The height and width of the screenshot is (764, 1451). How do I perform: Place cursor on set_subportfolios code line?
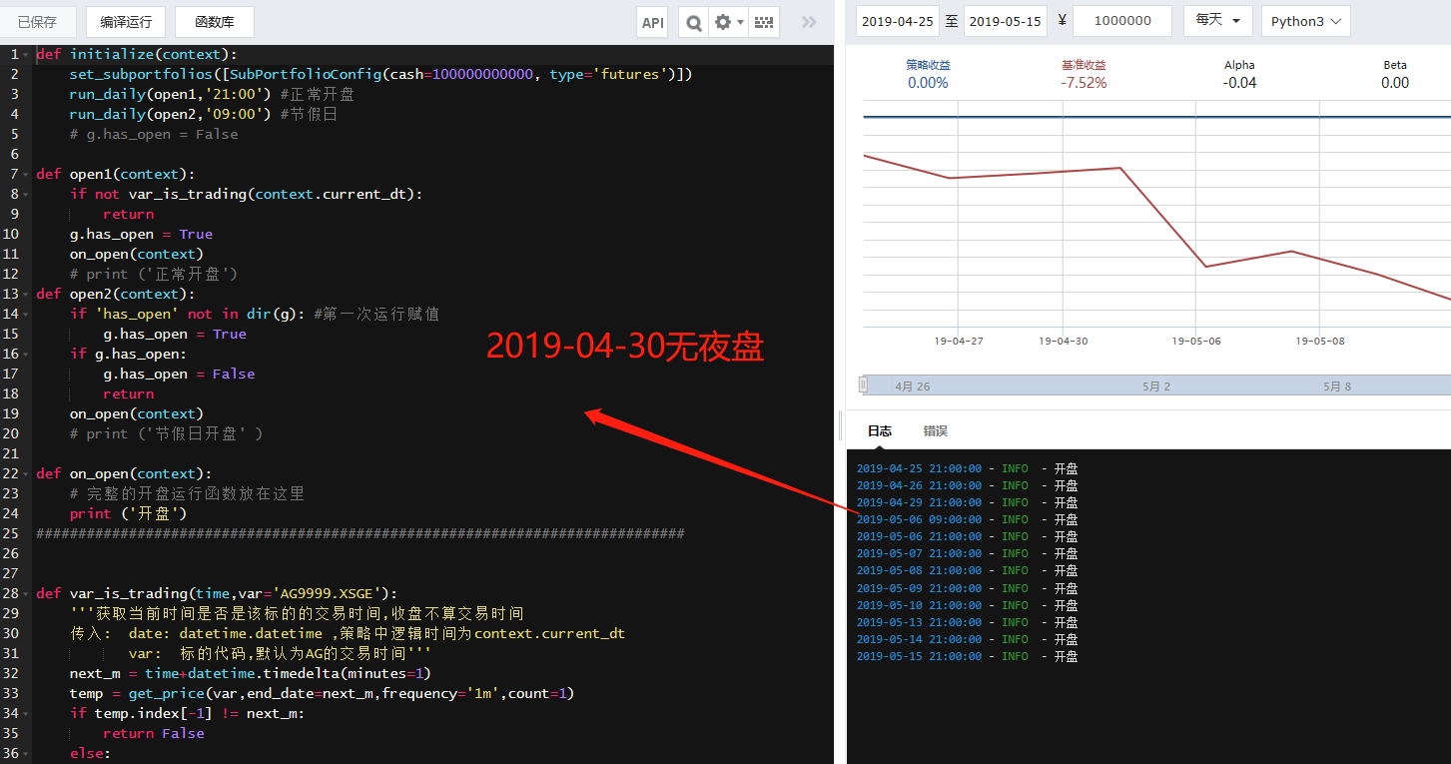380,74
